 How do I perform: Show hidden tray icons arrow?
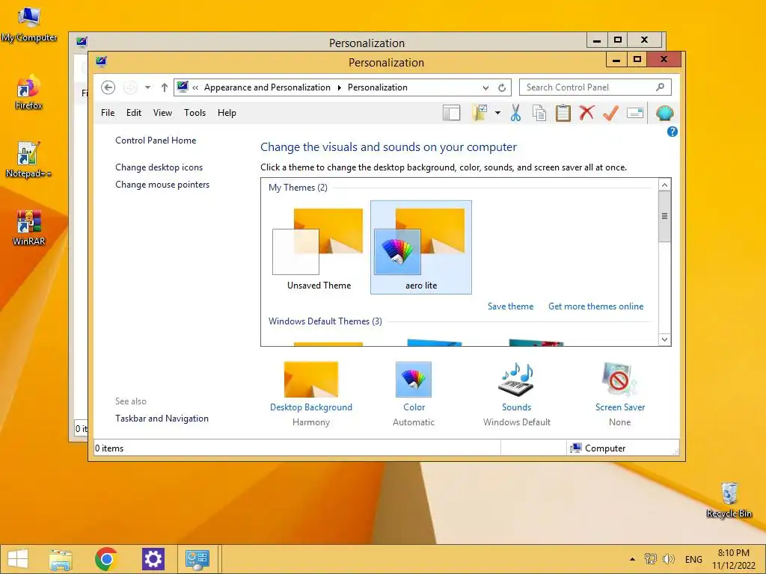coord(632,559)
